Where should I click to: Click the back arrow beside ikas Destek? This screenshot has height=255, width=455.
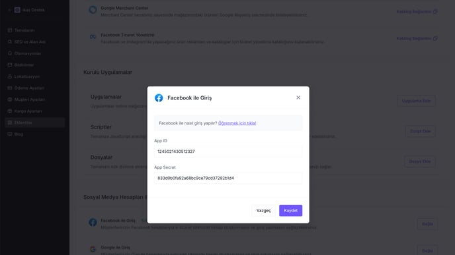pos(9,10)
